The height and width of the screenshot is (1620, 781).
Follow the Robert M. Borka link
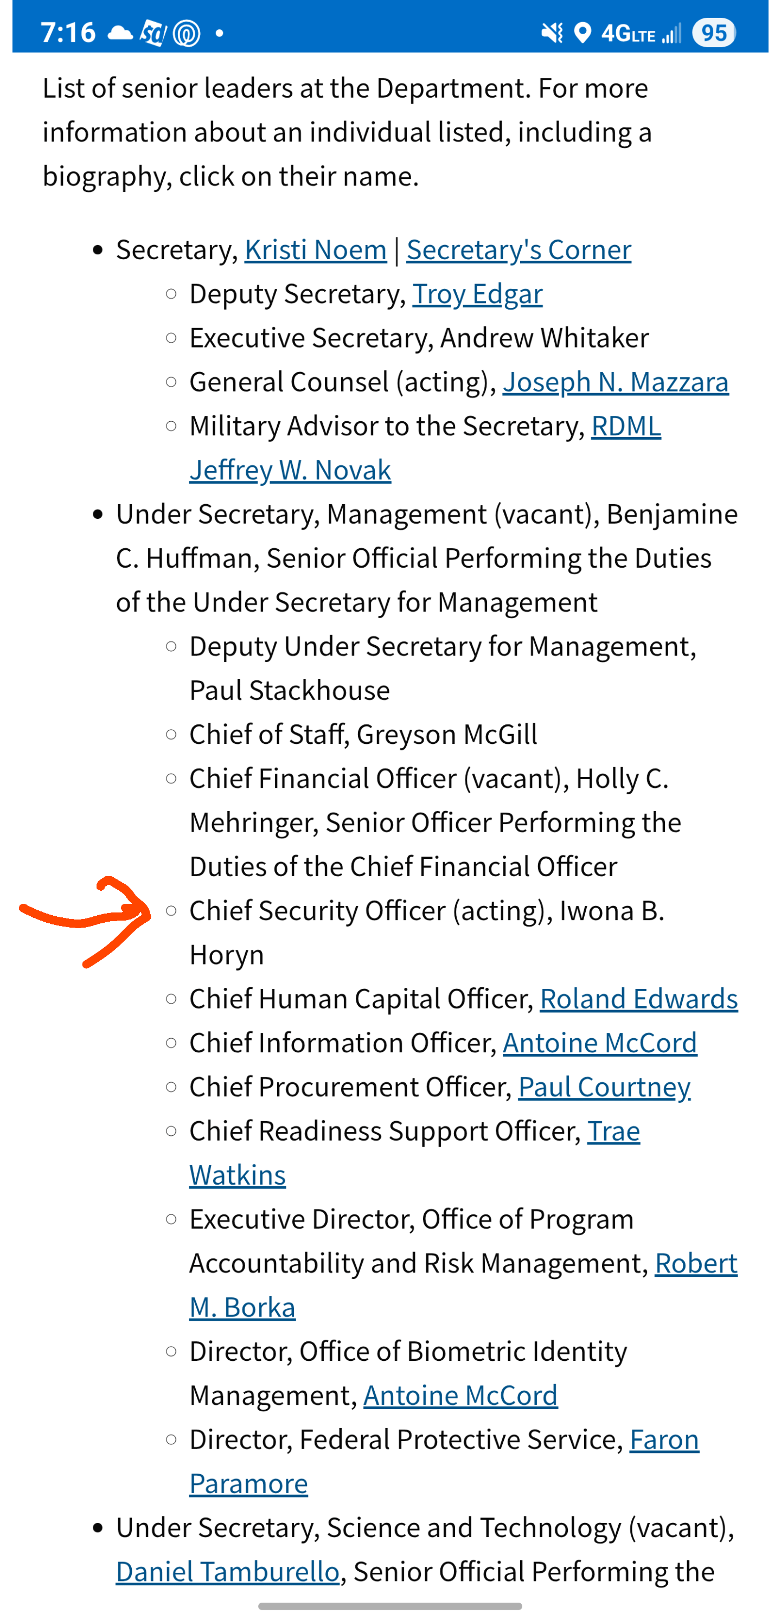coord(695,1263)
